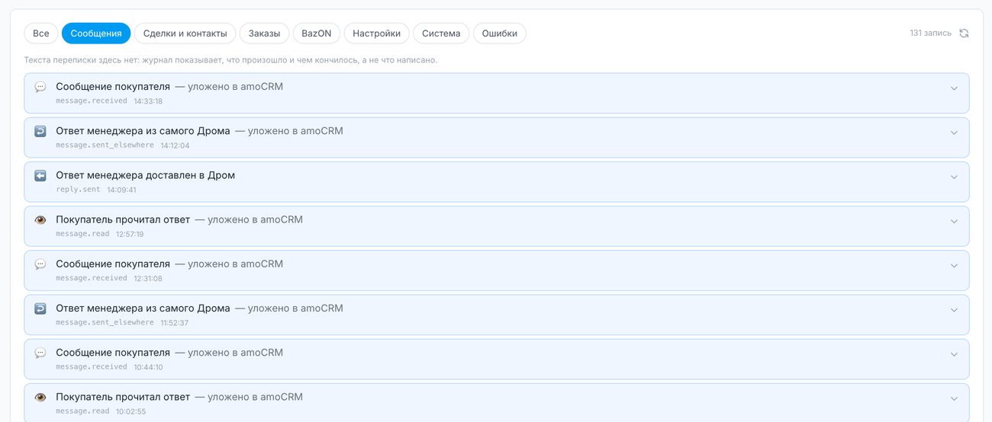Click timestamp 14:33:18
The image size is (992, 422).
(x=148, y=101)
